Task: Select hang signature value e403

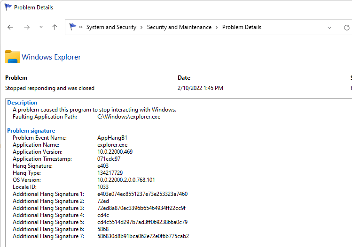Action: 103,166
